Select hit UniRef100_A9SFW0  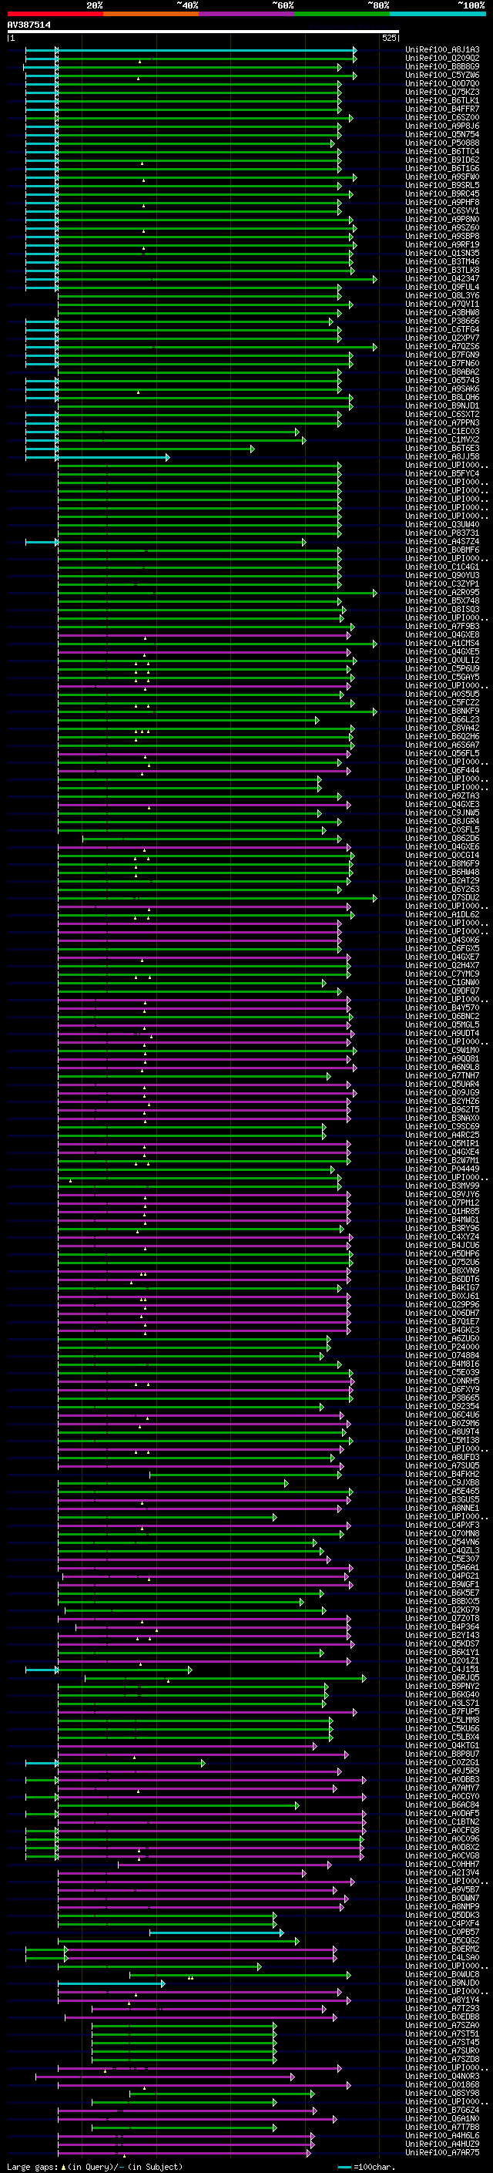coord(442,177)
